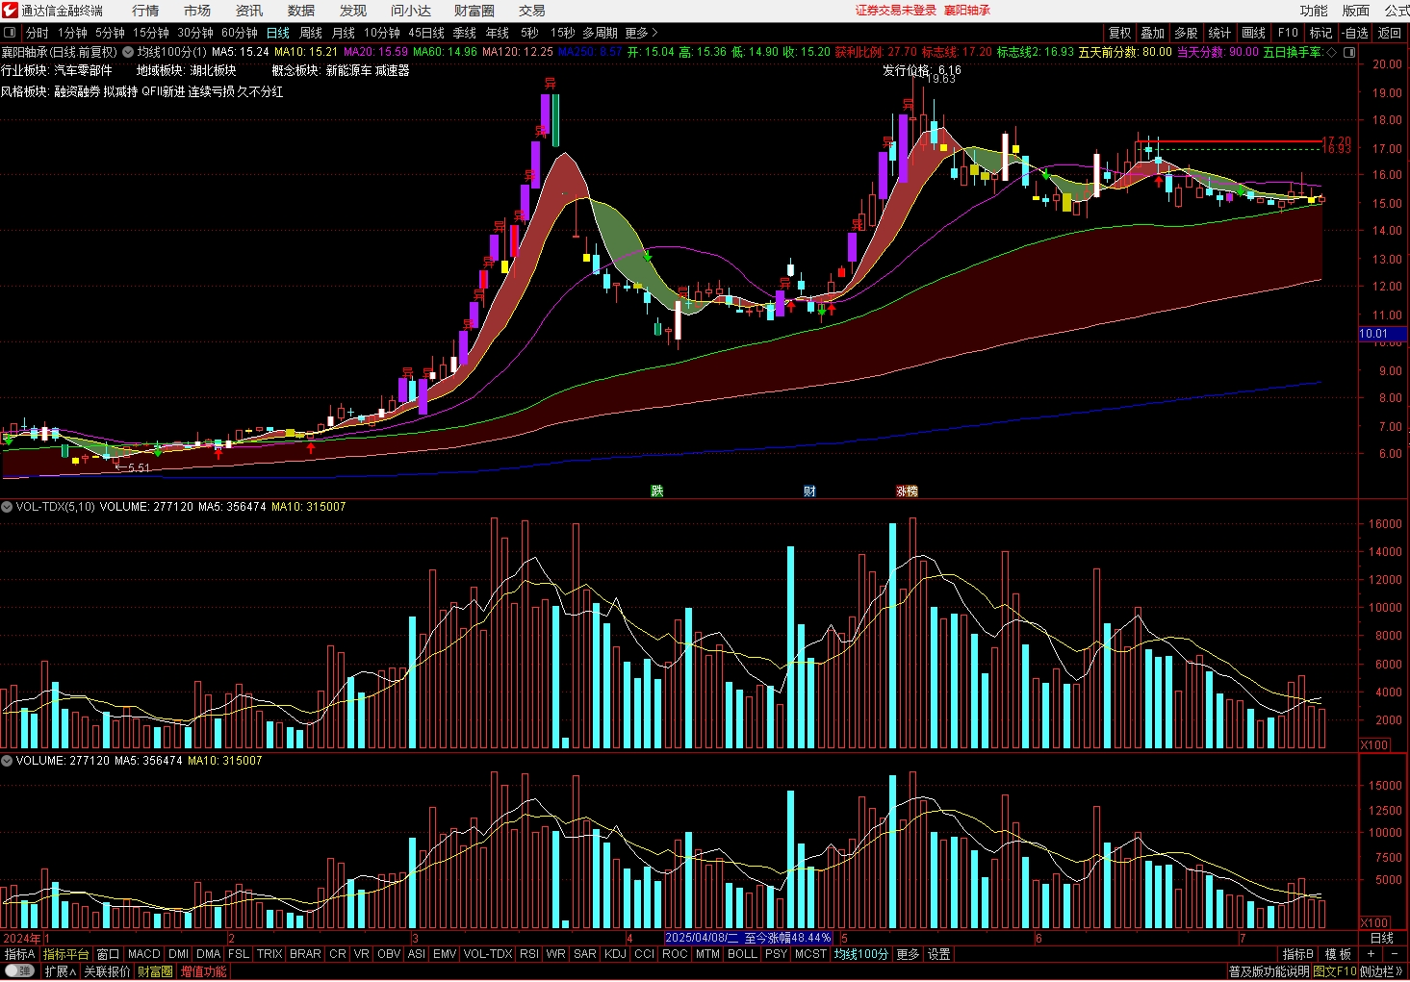Switch to 月线 monthly period
This screenshot has width=1410, height=982.
click(344, 33)
